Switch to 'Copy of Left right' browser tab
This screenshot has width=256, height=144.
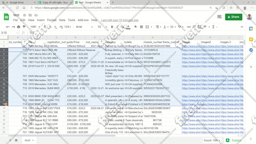point(55,3)
